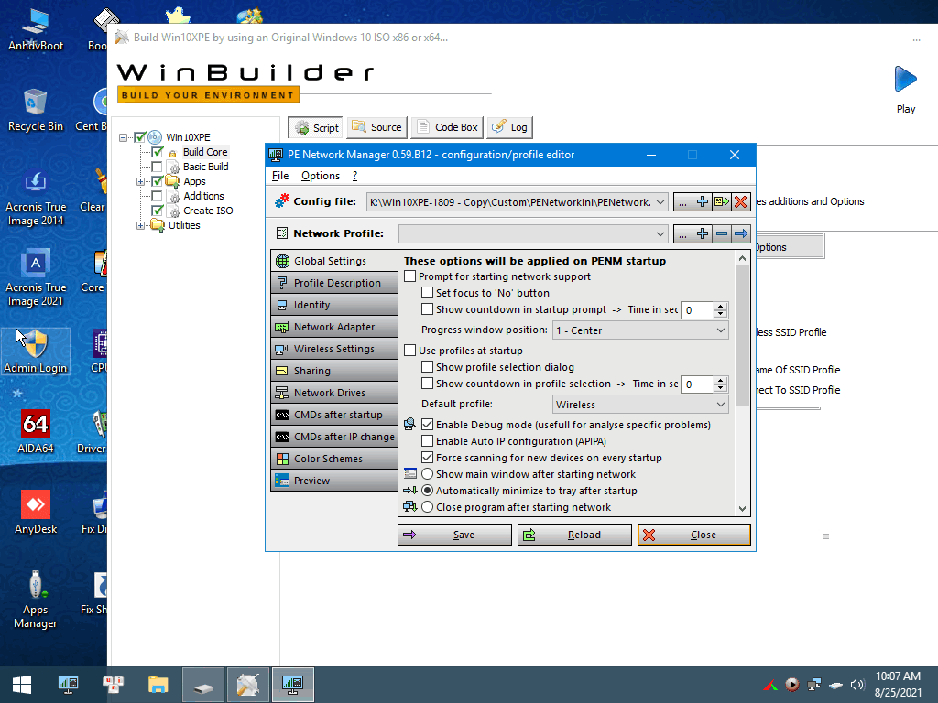Open the File menu

click(280, 176)
